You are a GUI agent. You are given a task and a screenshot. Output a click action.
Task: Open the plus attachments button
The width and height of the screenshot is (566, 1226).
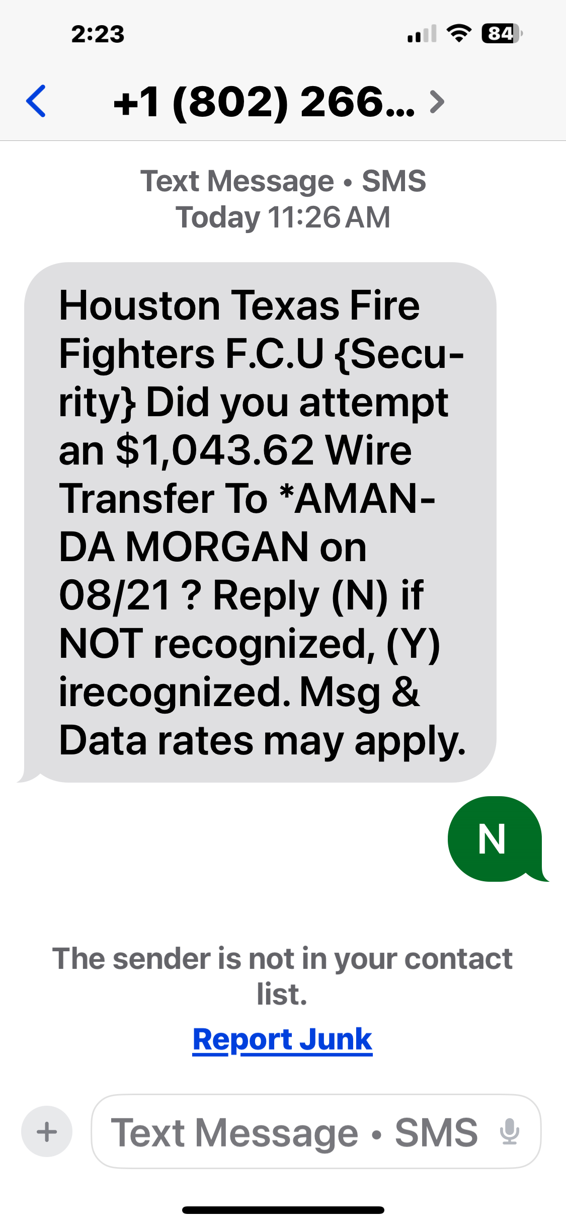(x=47, y=1131)
